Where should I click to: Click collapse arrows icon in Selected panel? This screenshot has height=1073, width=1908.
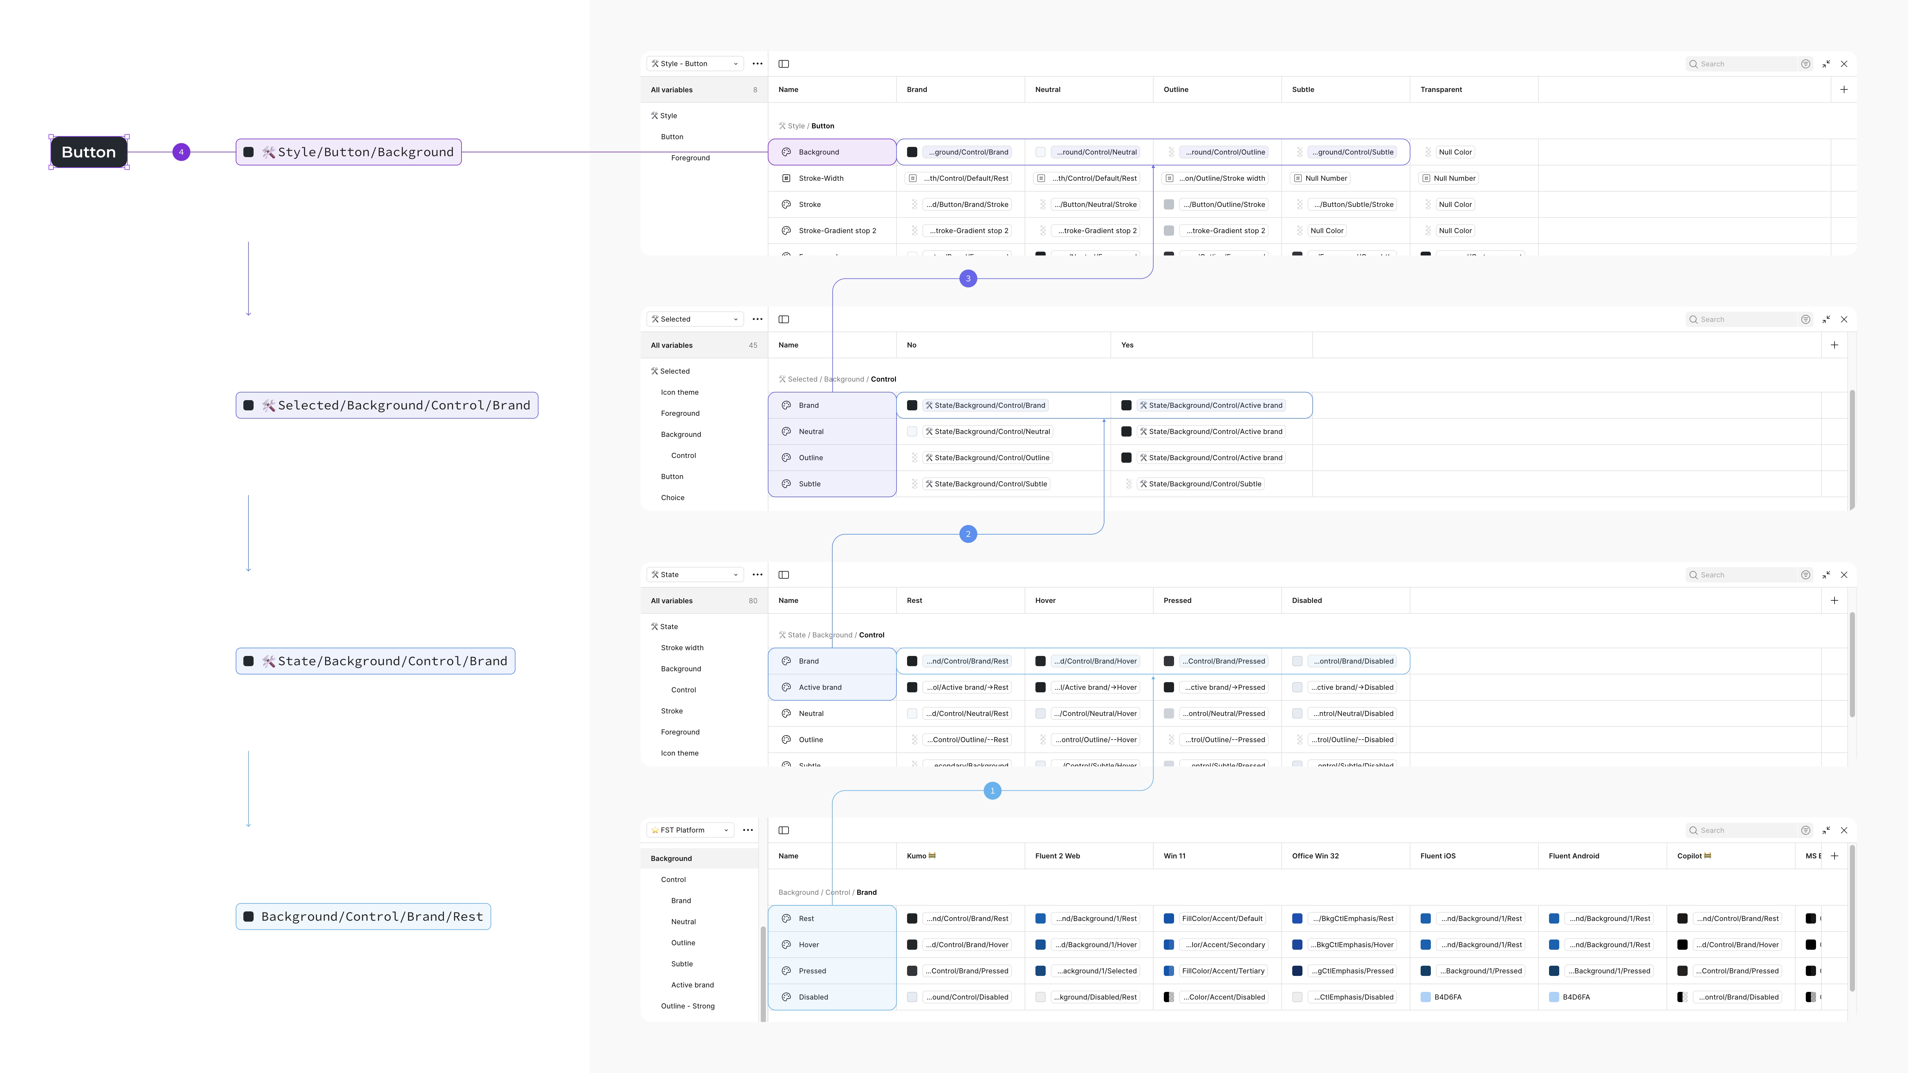click(1826, 319)
